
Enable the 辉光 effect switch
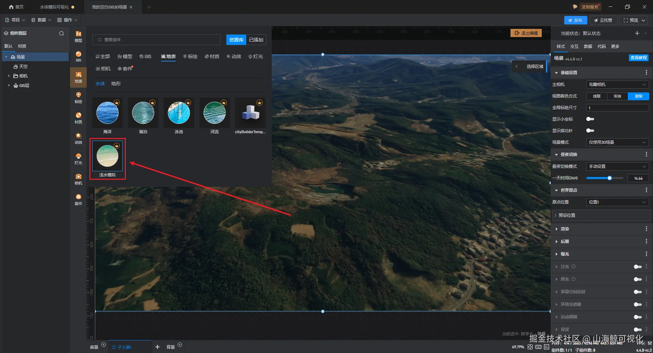click(x=638, y=279)
